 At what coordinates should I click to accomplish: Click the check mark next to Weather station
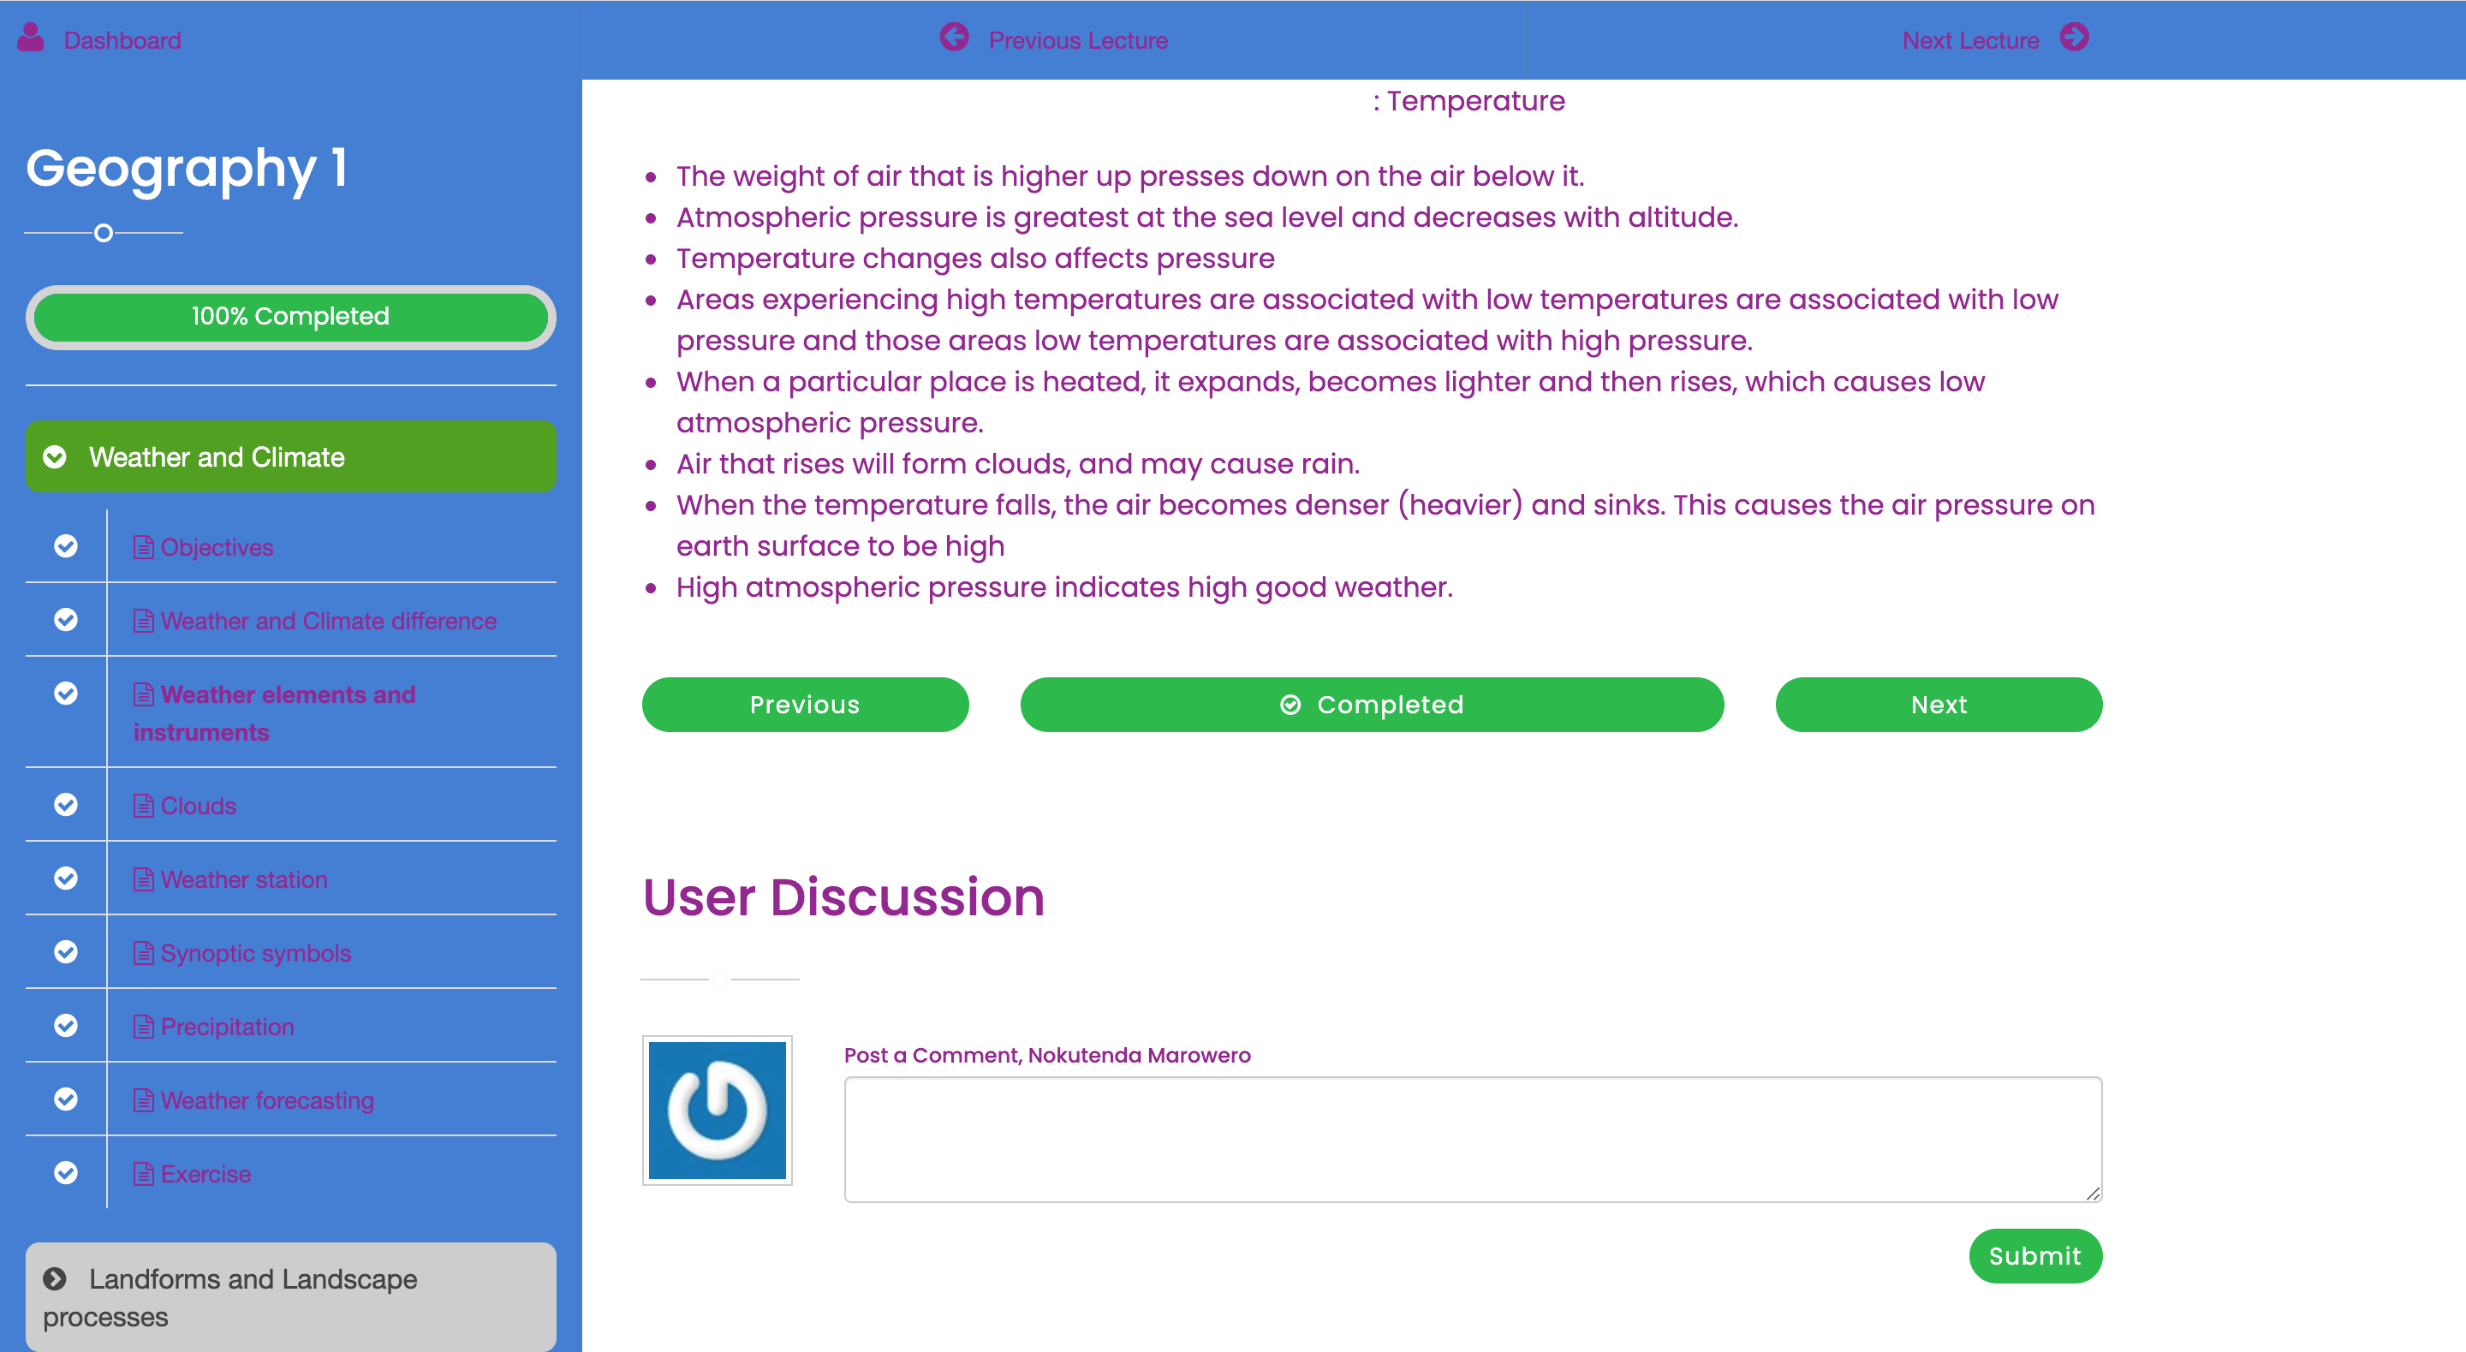point(66,879)
